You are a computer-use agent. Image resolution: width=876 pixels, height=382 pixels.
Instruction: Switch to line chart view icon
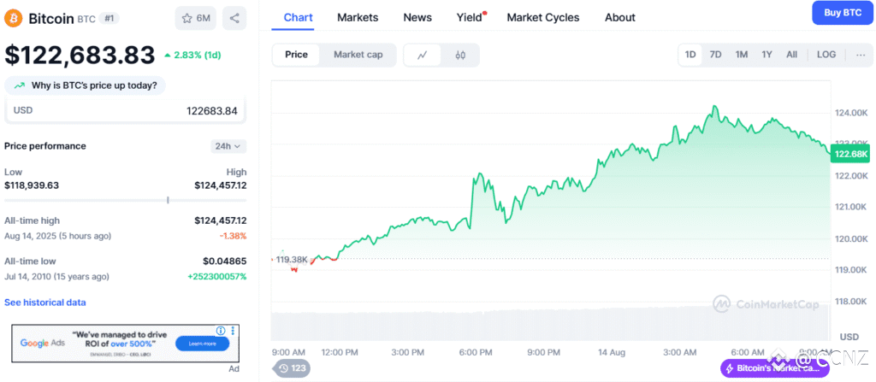[x=423, y=55]
